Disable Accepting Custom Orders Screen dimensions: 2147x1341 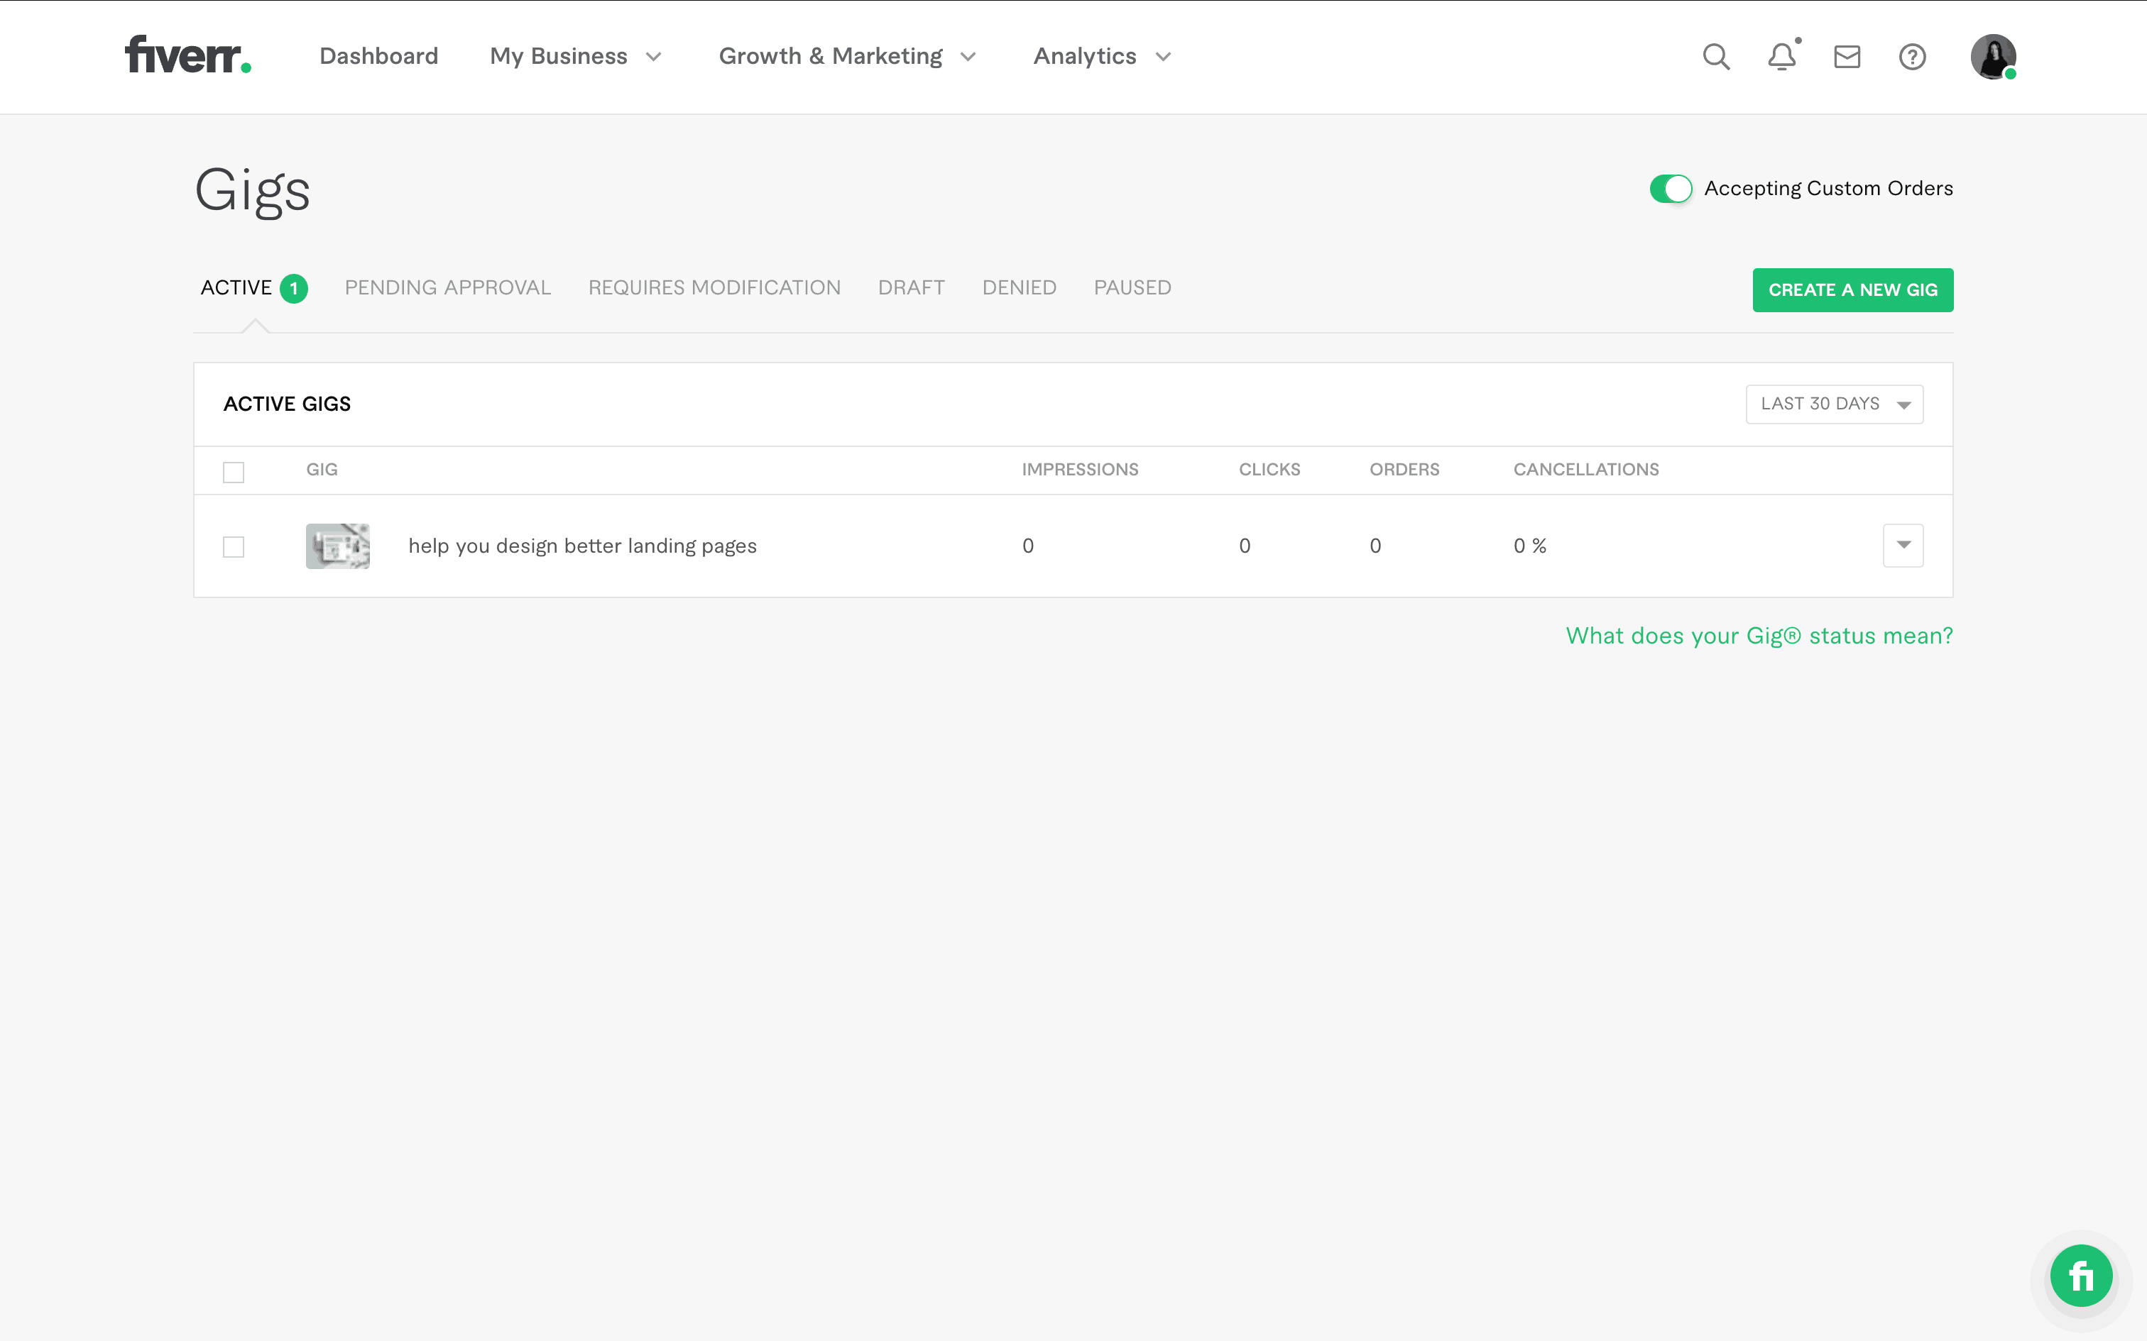point(1671,188)
